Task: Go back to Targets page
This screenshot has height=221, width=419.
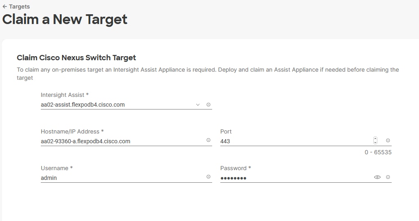Action: 16,7
